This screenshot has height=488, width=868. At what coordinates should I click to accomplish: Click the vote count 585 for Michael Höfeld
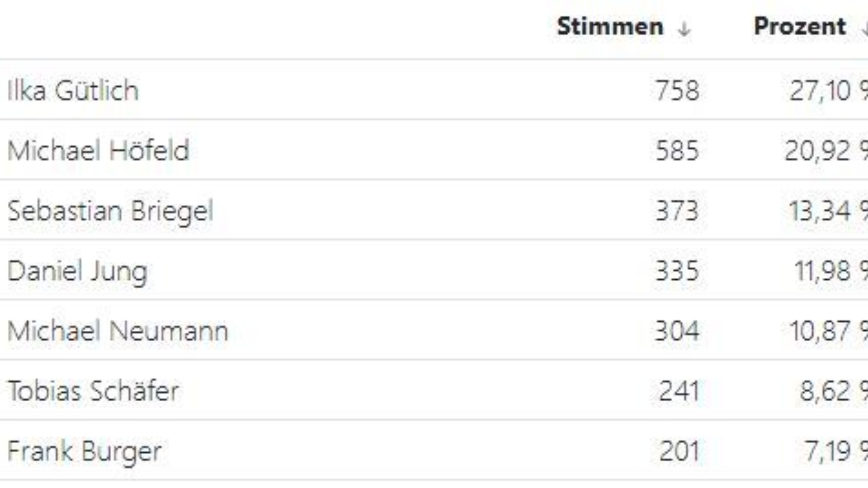[677, 150]
